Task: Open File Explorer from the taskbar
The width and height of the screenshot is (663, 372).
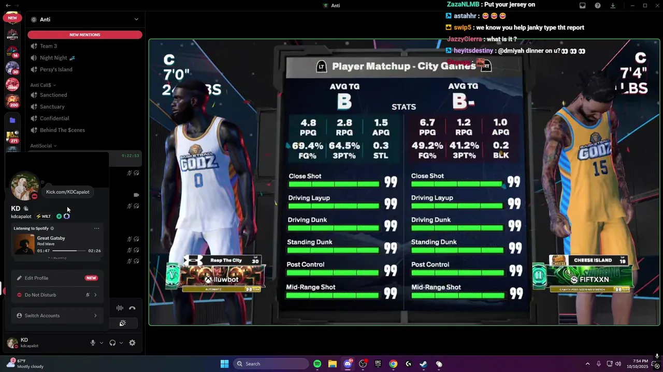Action: coord(332,364)
